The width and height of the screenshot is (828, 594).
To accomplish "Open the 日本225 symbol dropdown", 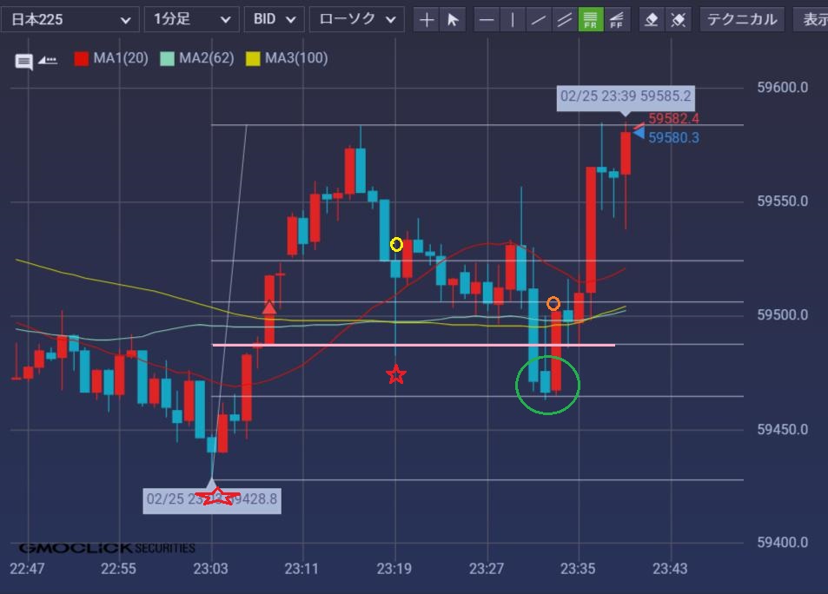I will click(70, 19).
